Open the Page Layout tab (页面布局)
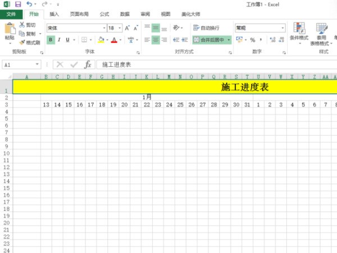This screenshot has height=253, width=337. (79, 13)
